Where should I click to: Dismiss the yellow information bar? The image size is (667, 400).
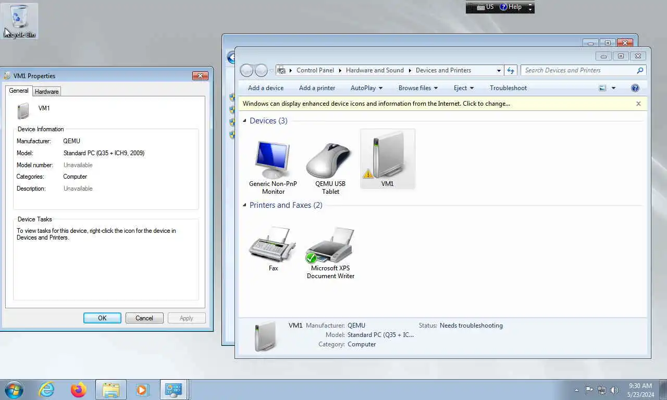coord(638,104)
